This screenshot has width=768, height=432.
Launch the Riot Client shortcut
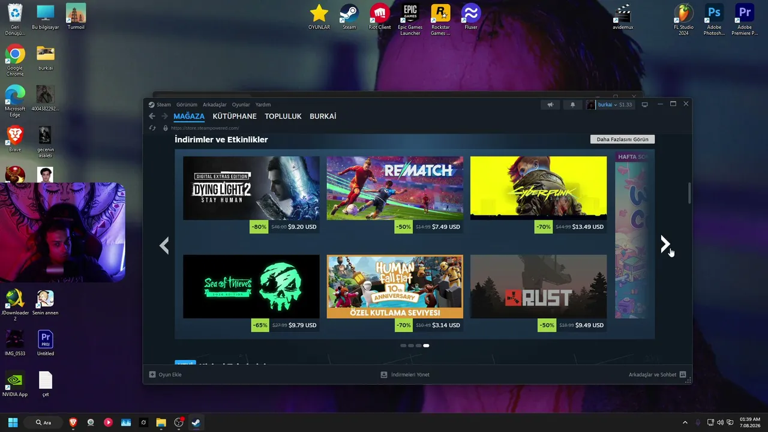380,17
